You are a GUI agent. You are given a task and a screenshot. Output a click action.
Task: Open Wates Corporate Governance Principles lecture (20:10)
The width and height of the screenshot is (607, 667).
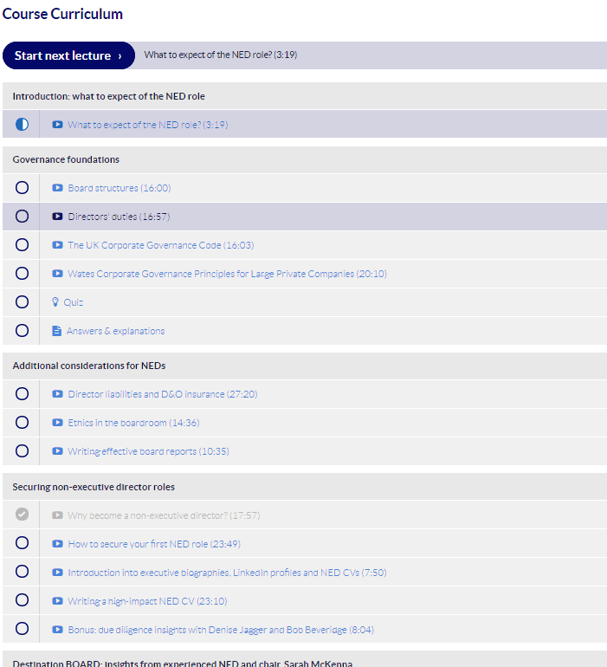coord(228,274)
